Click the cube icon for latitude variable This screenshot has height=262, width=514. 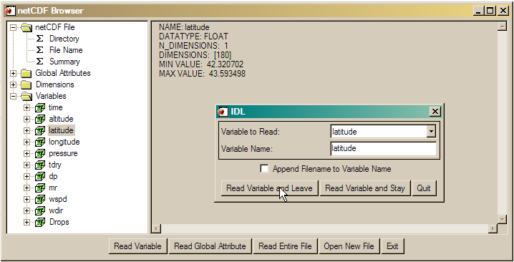click(40, 130)
